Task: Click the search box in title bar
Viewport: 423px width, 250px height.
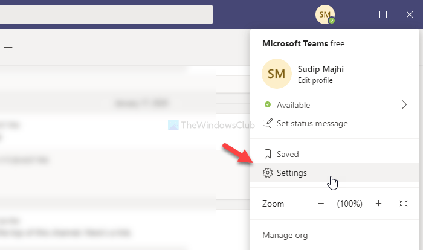Action: click(106, 14)
